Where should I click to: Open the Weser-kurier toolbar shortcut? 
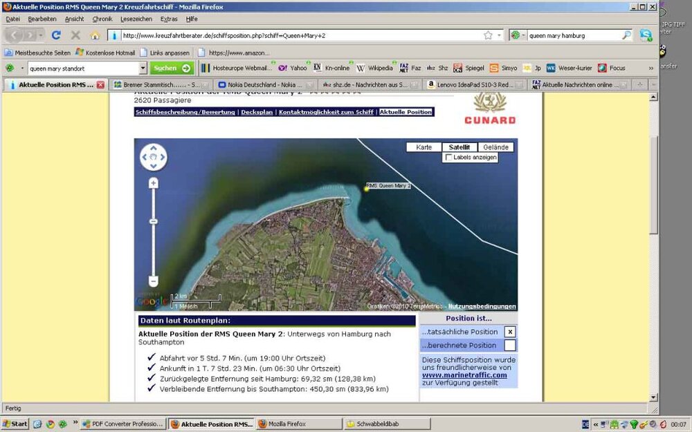tap(570, 68)
